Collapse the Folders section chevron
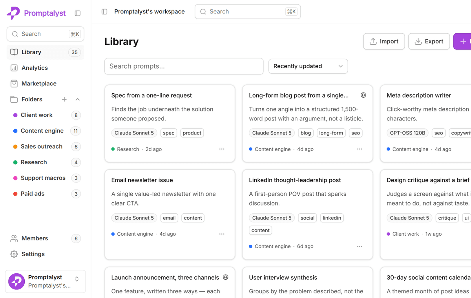The width and height of the screenshot is (471, 298). 78,99
